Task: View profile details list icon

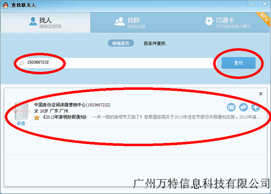Action: pyautogui.click(x=231, y=107)
